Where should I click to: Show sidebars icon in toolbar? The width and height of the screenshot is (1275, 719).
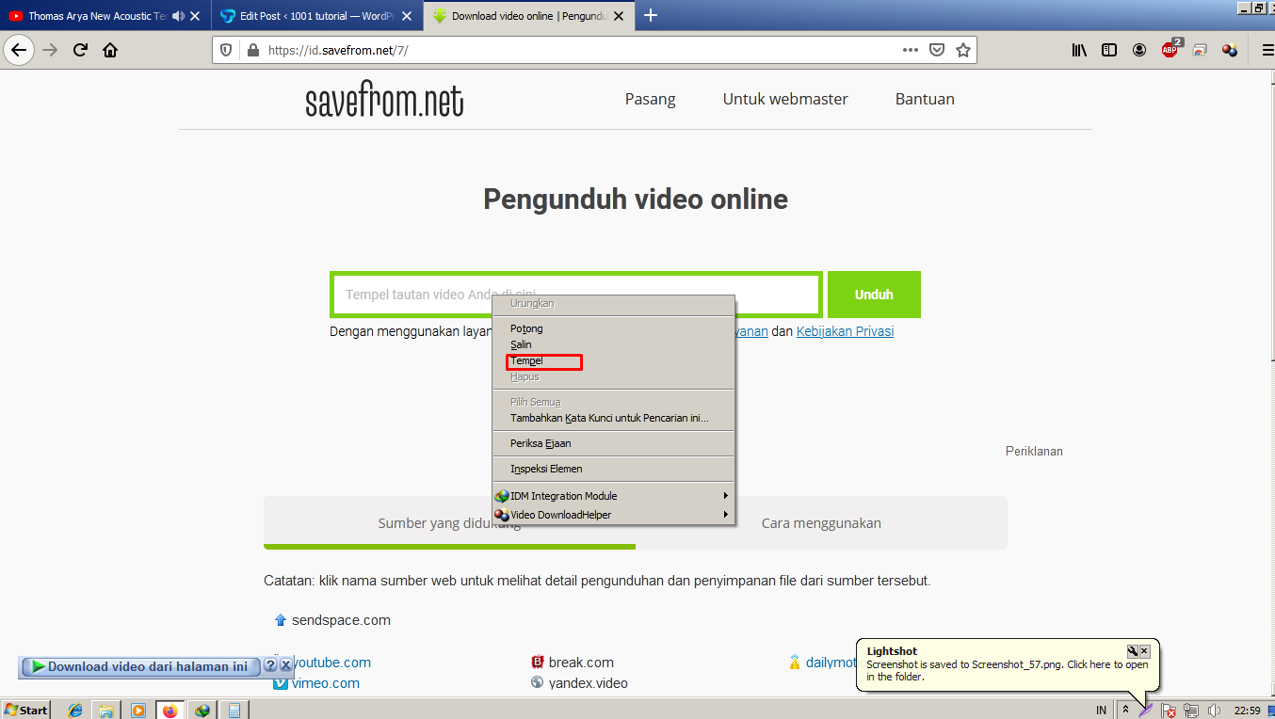click(x=1109, y=50)
